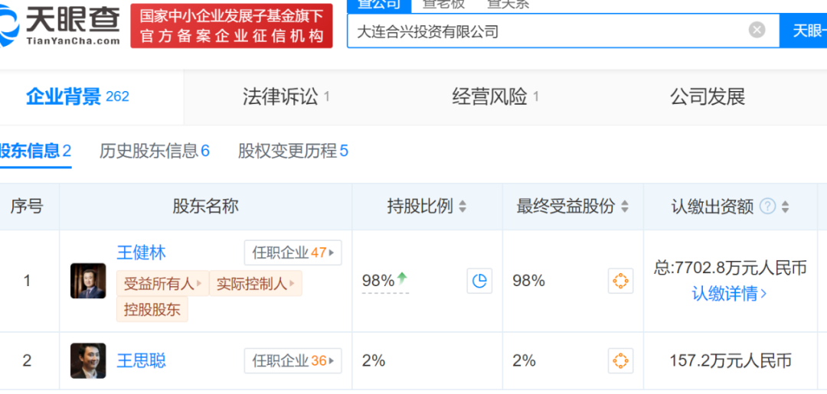Click the blue 天眼 search button
The width and height of the screenshot is (827, 394).
[x=803, y=31]
